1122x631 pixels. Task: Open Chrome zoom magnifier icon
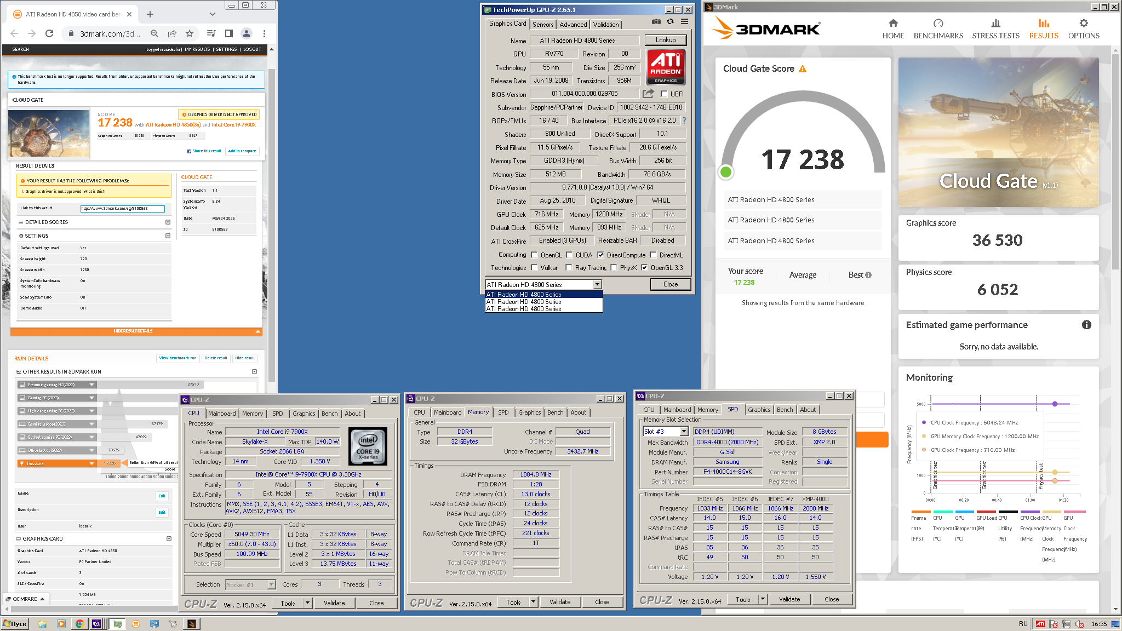[154, 33]
